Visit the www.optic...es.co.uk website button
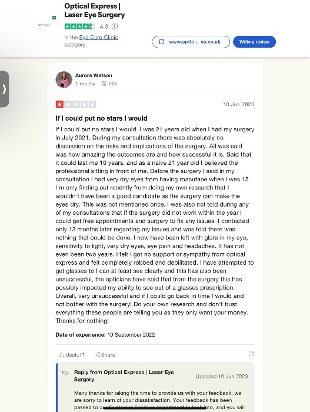Viewport: 310px width, 412px height. [191, 42]
